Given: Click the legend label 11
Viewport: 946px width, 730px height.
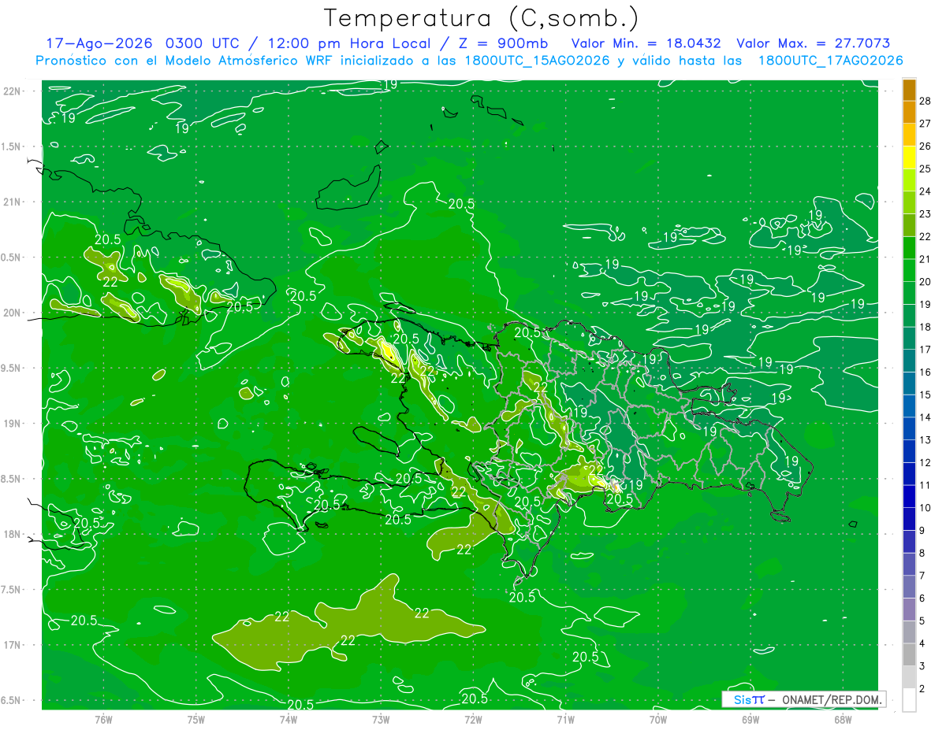Looking at the screenshot, I should [x=925, y=485].
